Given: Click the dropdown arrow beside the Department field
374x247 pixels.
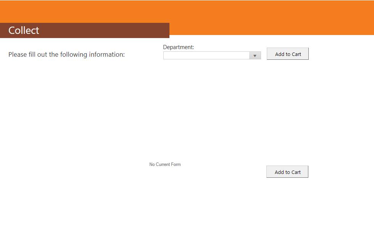Looking at the screenshot, I should [255, 55].
